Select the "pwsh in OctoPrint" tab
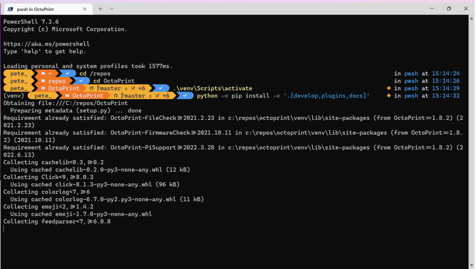The image size is (475, 269). point(47,9)
